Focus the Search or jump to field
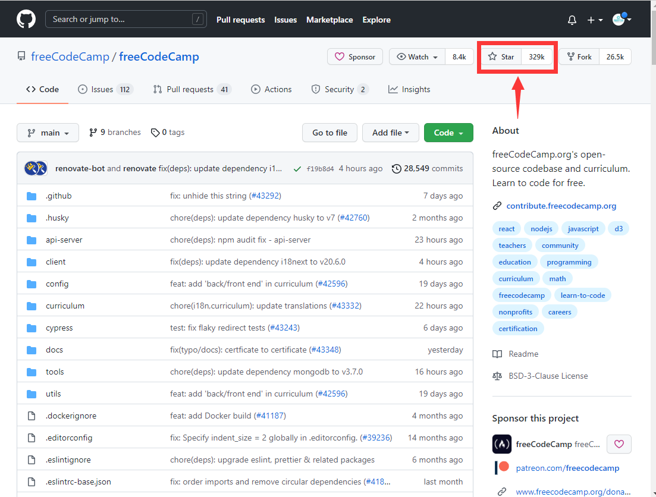This screenshot has height=497, width=656. [x=126, y=19]
